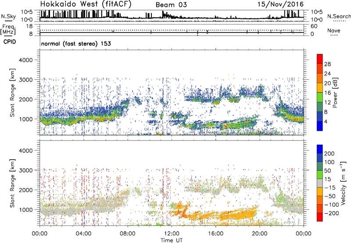This screenshot has width=351, height=243.
Task: Click the 'Nave' legend label
Action: pos(334,30)
